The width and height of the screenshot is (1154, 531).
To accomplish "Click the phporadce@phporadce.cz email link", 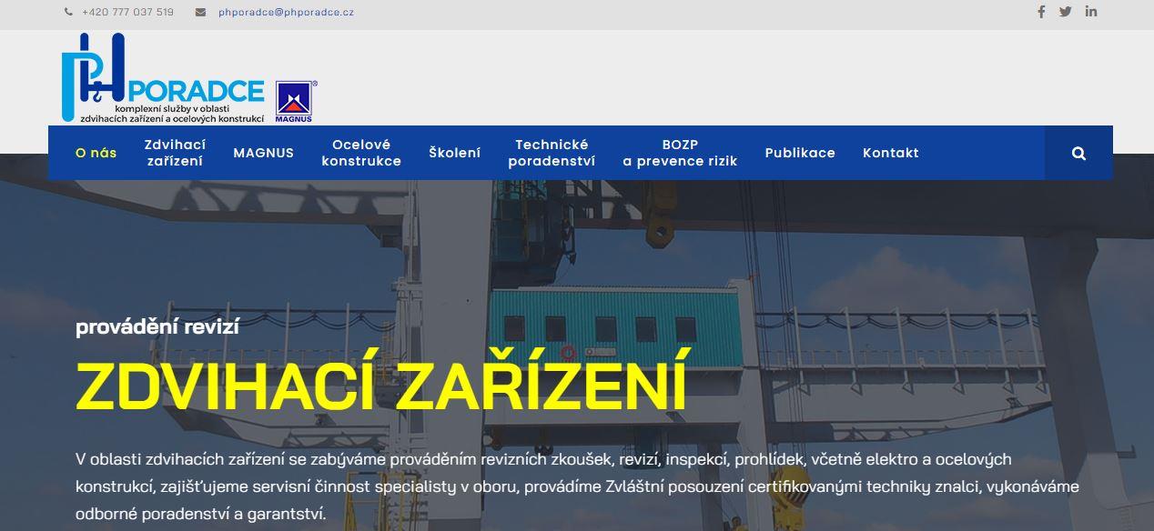I will [287, 13].
